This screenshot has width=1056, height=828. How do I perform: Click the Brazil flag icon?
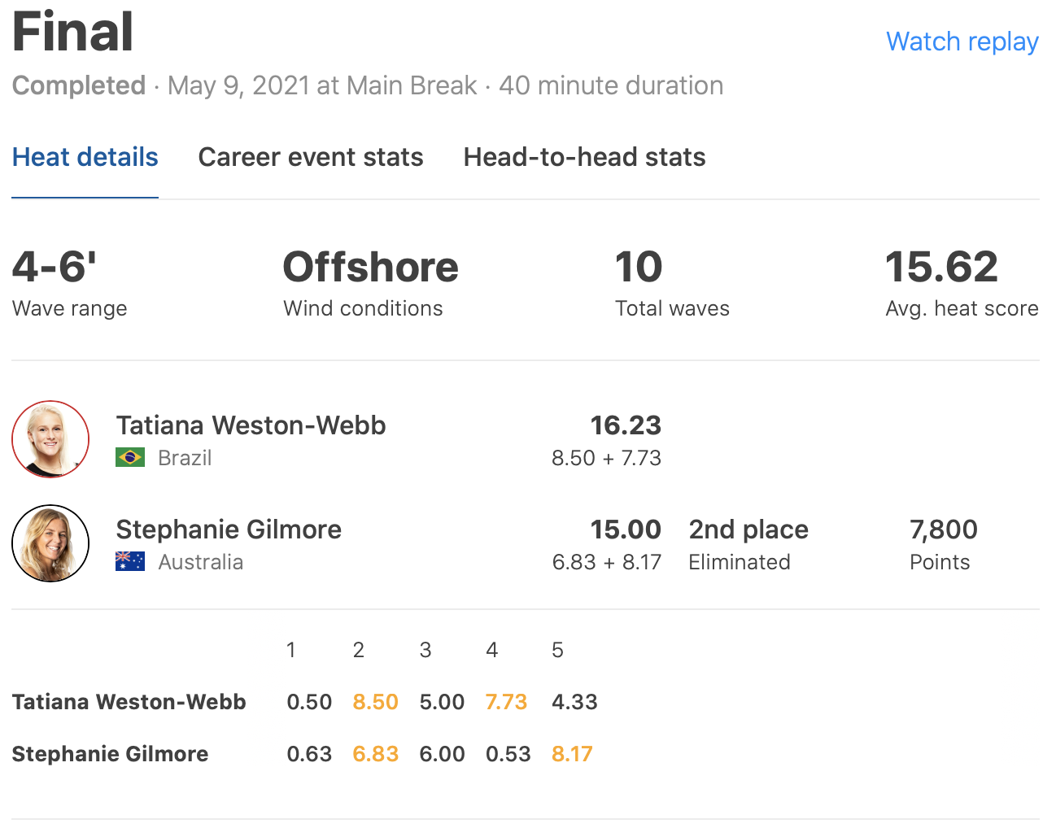pyautogui.click(x=130, y=458)
